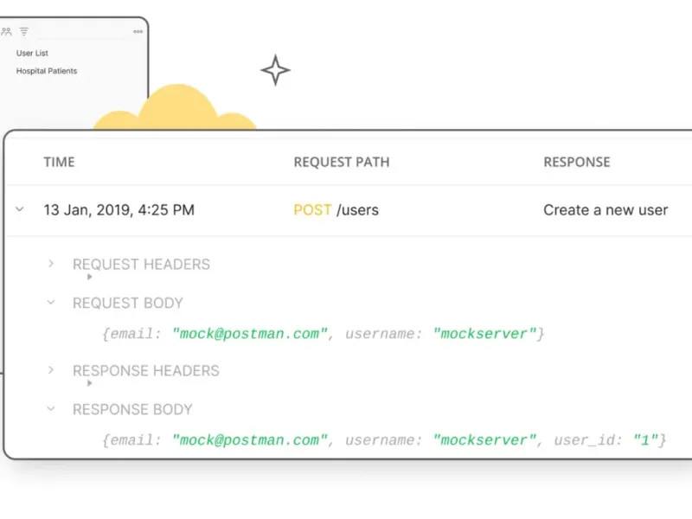
Task: Click the small triangle under REQUEST HEADERS
Action: (x=90, y=277)
